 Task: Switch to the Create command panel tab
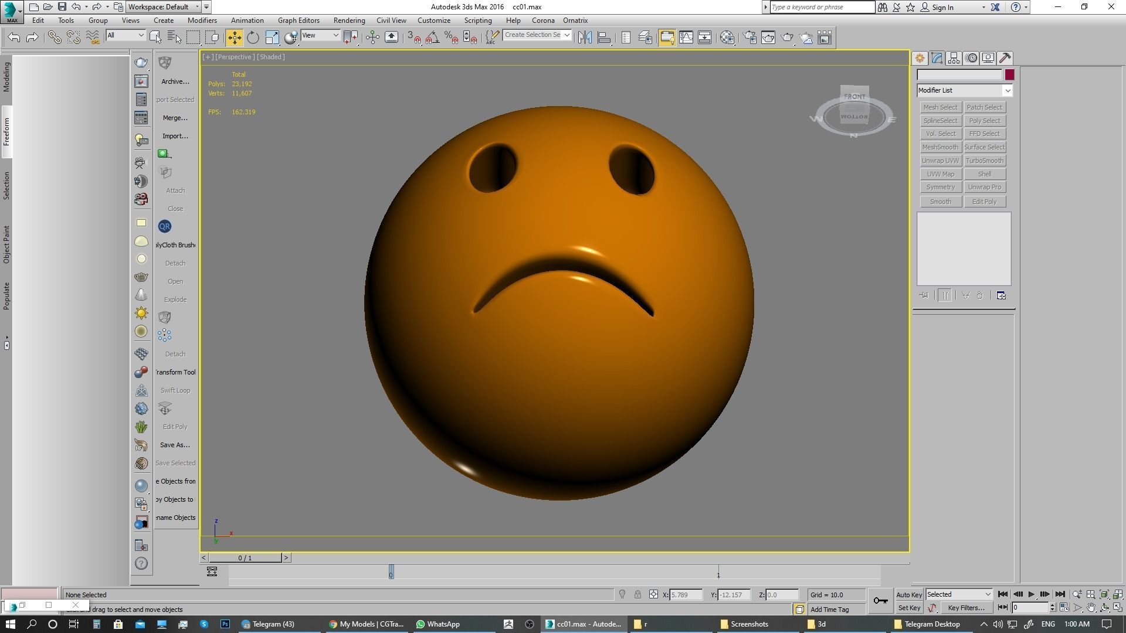tap(920, 58)
